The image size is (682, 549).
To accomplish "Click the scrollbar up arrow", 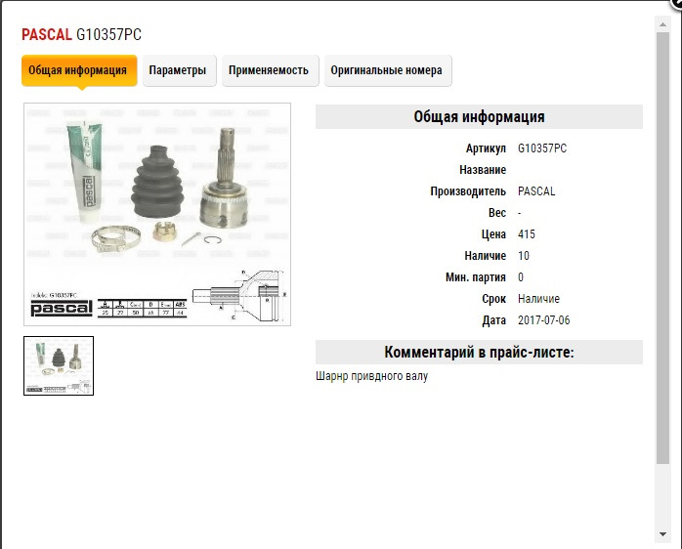I will (x=662, y=24).
